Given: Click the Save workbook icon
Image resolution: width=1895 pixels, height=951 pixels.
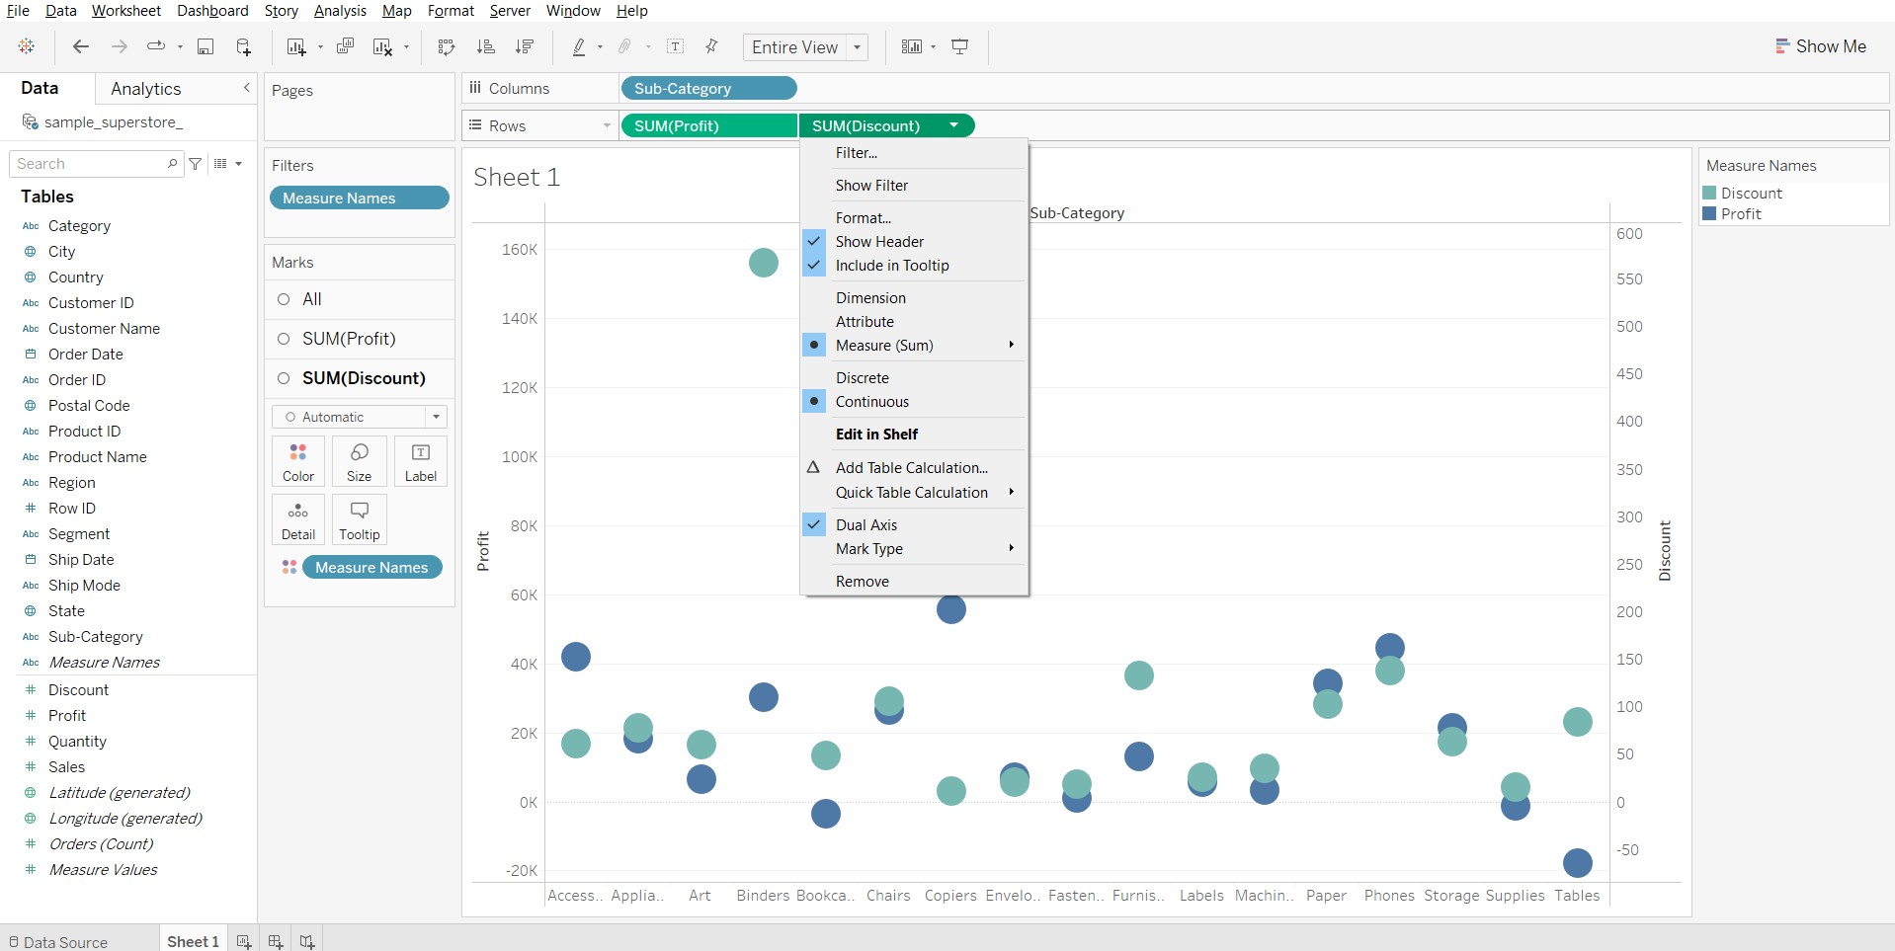Looking at the screenshot, I should tap(206, 46).
